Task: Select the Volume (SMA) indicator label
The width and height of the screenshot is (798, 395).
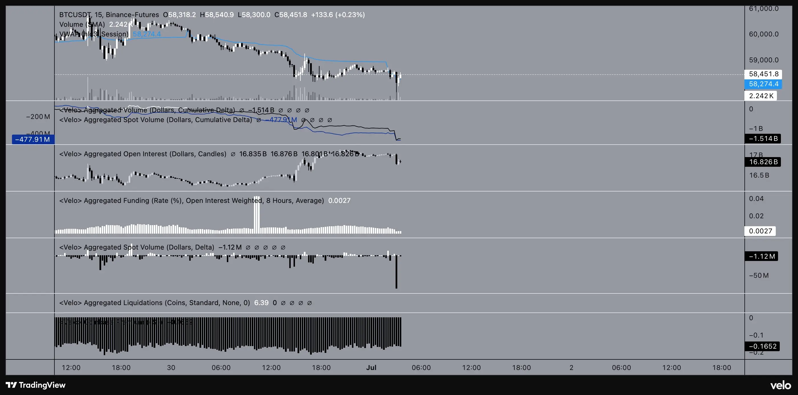Action: coord(82,24)
